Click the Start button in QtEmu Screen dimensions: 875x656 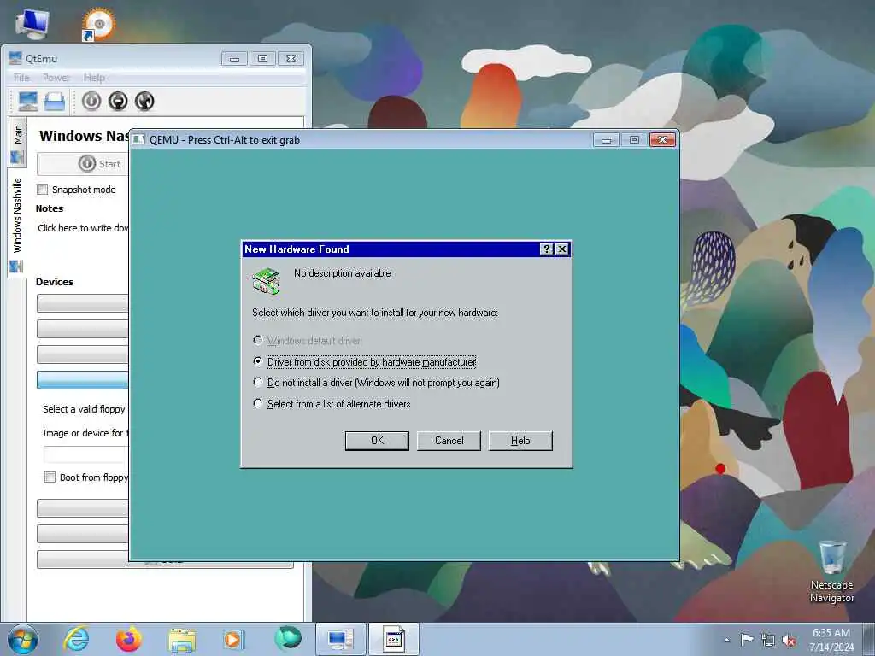84,164
